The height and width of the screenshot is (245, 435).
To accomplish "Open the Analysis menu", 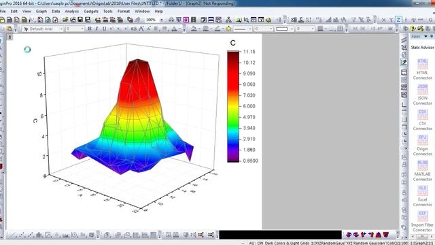I will 72,12.
